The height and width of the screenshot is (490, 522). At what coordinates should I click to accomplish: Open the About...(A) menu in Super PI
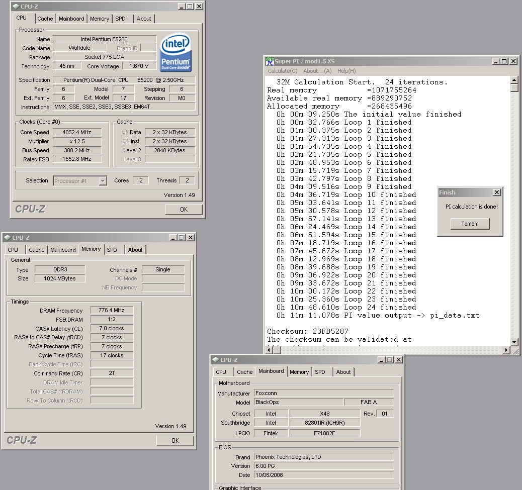(317, 71)
